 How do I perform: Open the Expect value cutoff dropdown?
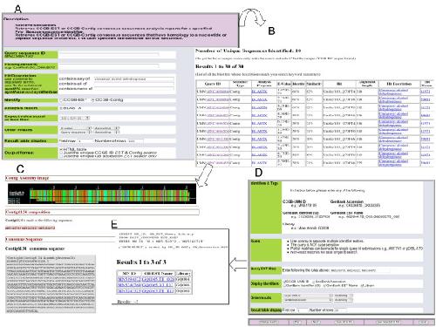(75, 118)
